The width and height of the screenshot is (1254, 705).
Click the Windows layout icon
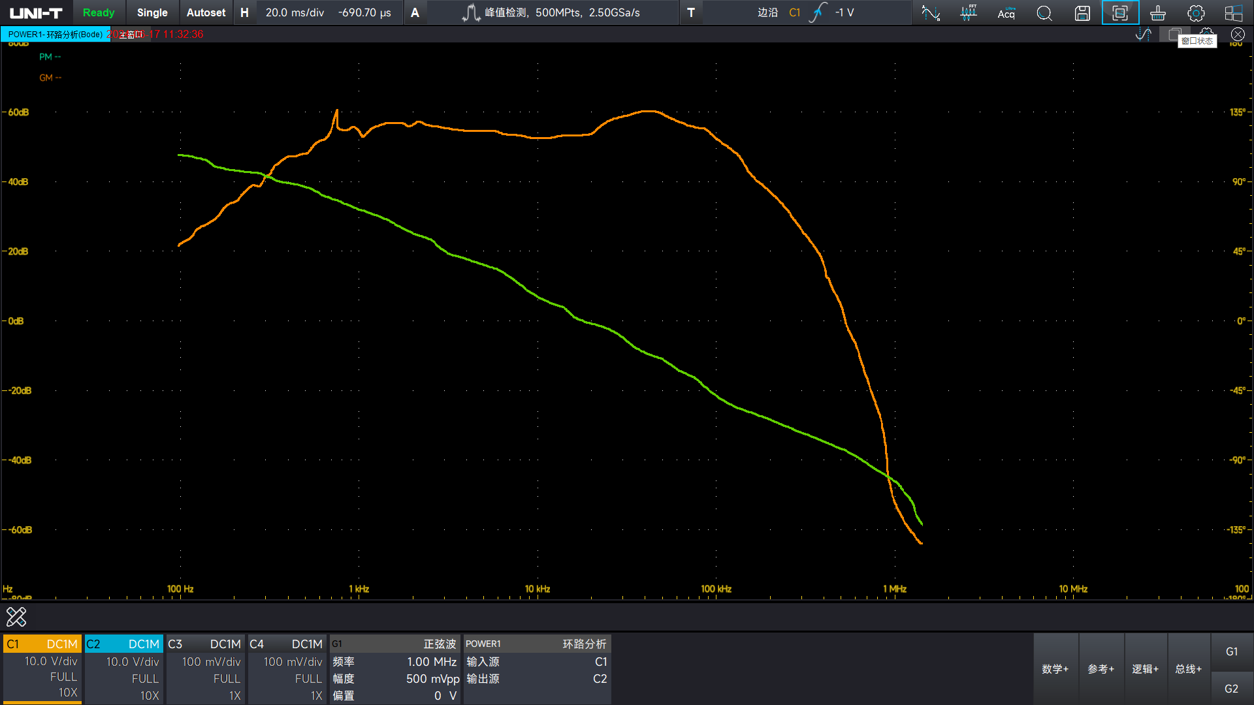coord(1233,12)
